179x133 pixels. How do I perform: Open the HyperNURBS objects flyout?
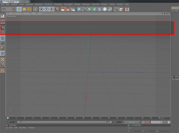(89, 9)
